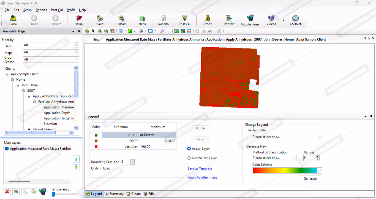Image resolution: width=376 pixels, height=199 pixels.
Task: Switch to the Summary tab
Action: click(x=114, y=194)
